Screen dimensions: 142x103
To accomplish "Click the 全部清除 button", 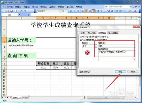I will click(85, 72).
